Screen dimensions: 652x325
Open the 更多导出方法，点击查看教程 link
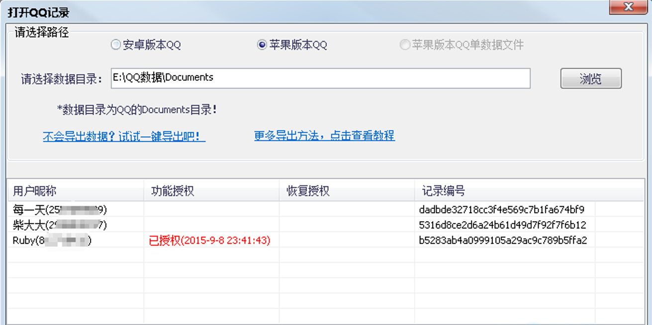coord(324,136)
